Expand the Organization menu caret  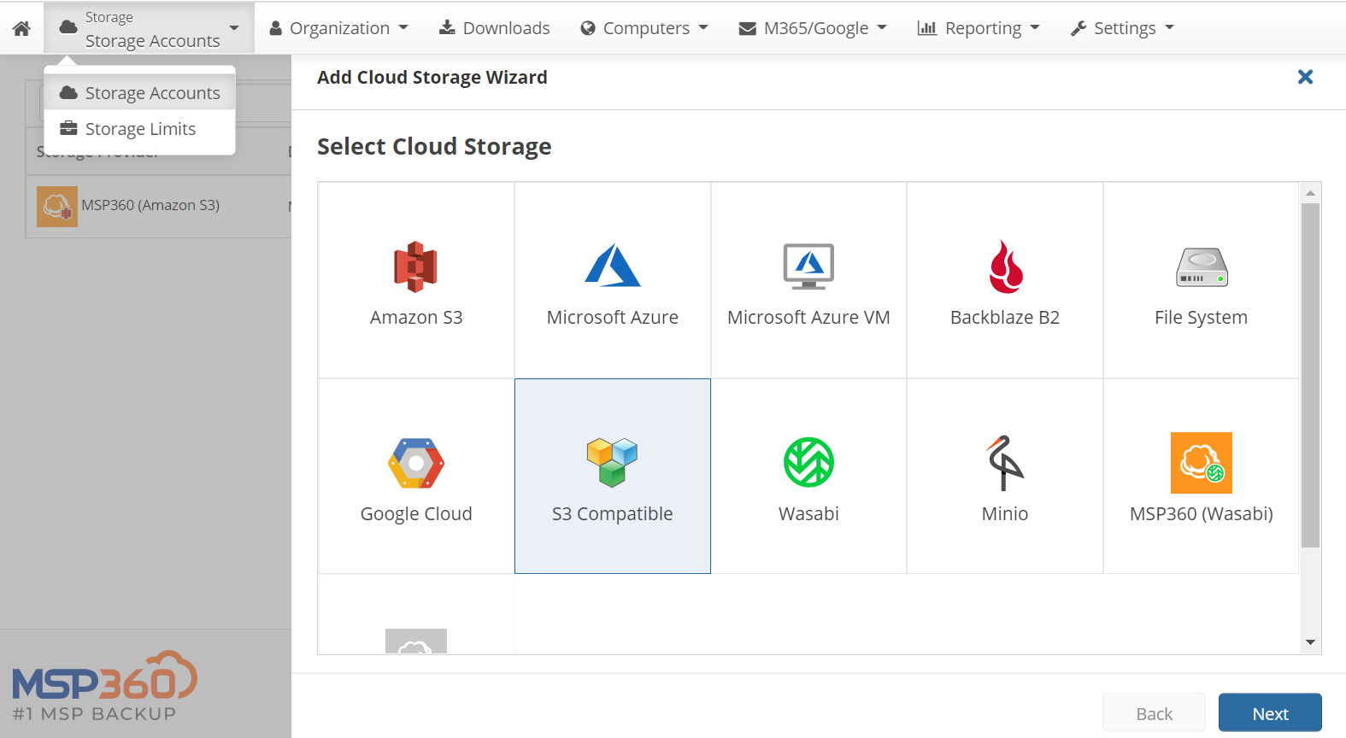pos(403,27)
